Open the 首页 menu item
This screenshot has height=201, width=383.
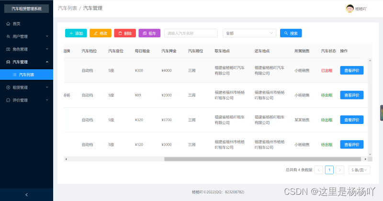(26, 24)
